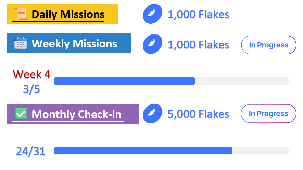Click the 5,000 Flakes reward text
The width and height of the screenshot is (303, 170).
pos(198,114)
